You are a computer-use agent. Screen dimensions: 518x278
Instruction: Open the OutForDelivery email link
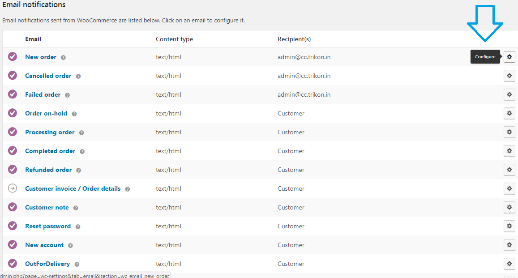[x=47, y=264]
